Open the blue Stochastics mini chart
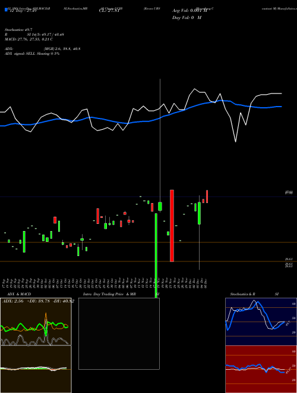Image resolution: width=297 pixels, height=393 pixels. point(261,322)
